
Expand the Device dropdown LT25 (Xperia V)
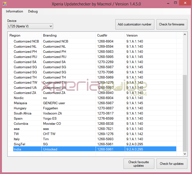[30, 26]
